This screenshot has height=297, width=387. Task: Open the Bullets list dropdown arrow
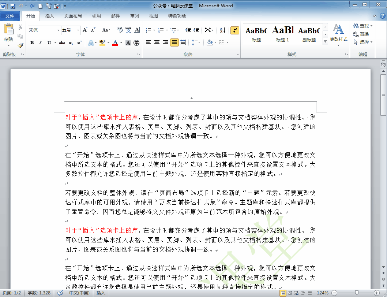pyautogui.click(x=154, y=30)
